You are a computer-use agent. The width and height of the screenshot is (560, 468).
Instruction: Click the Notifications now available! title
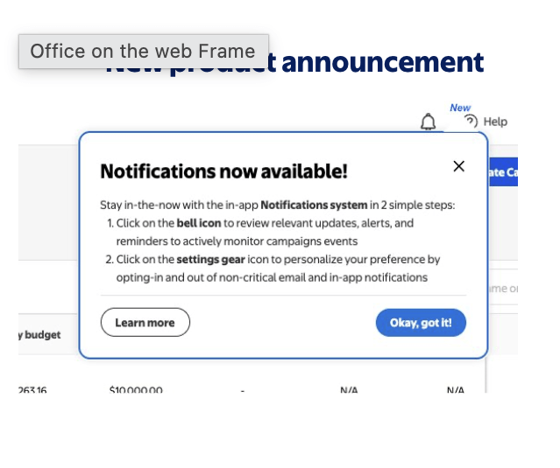click(223, 171)
